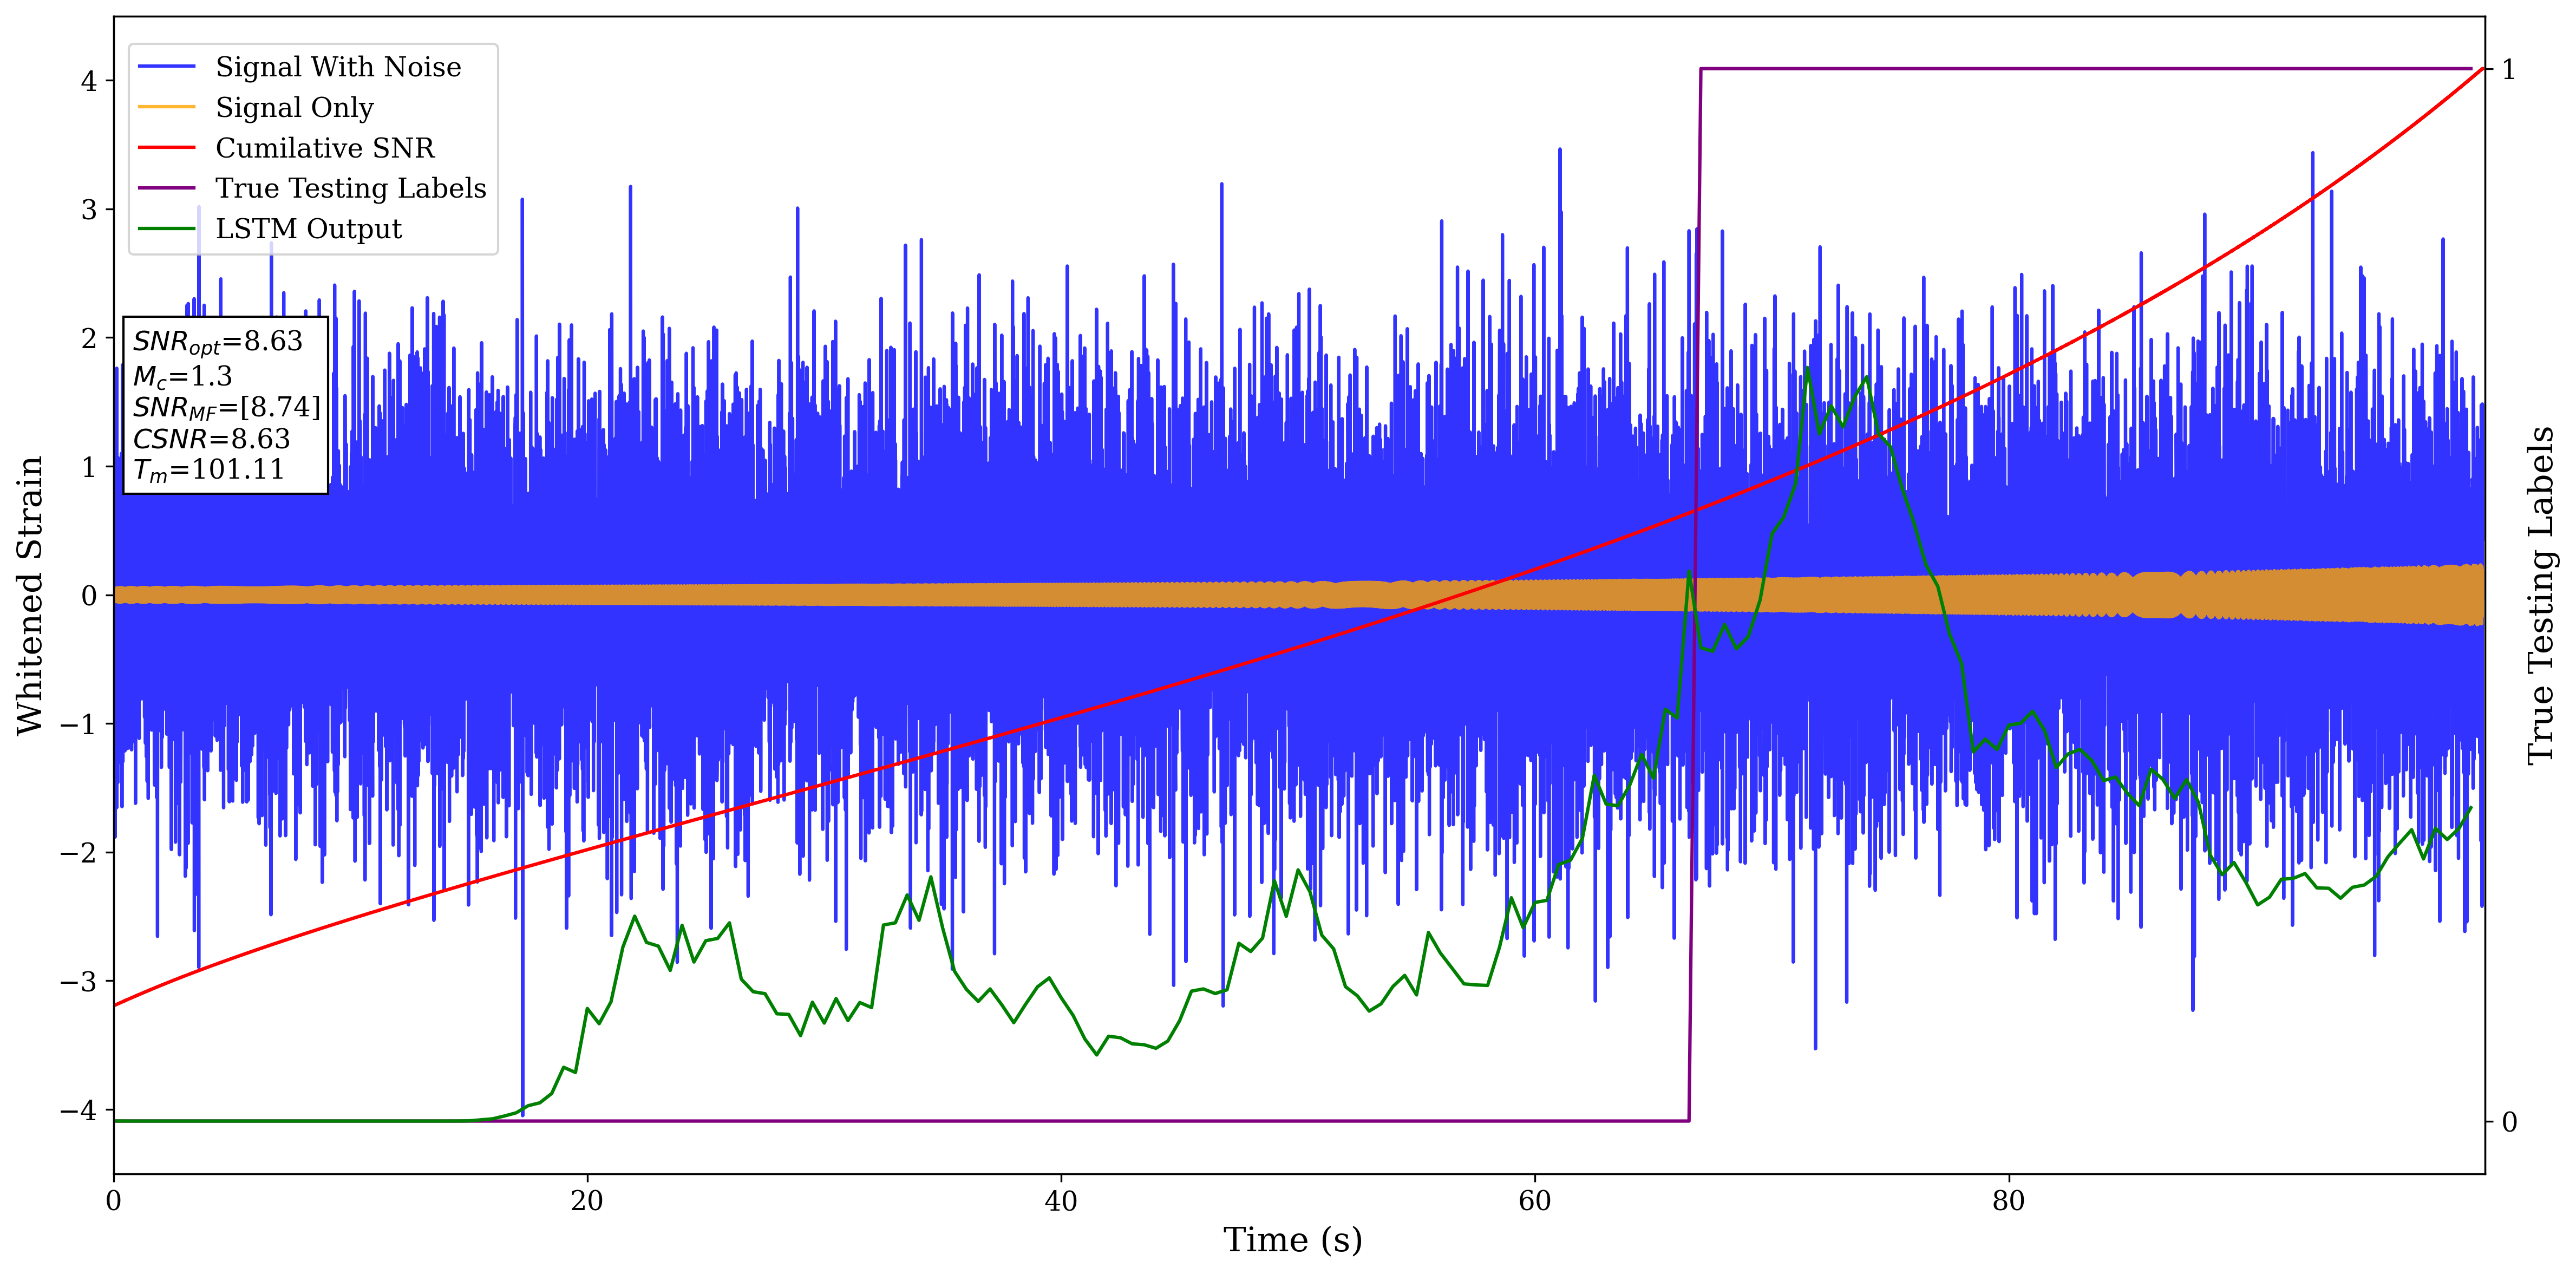The height and width of the screenshot is (1274, 2576).
Task: Click right-axis tick label 1
Action: pyautogui.click(x=2508, y=69)
